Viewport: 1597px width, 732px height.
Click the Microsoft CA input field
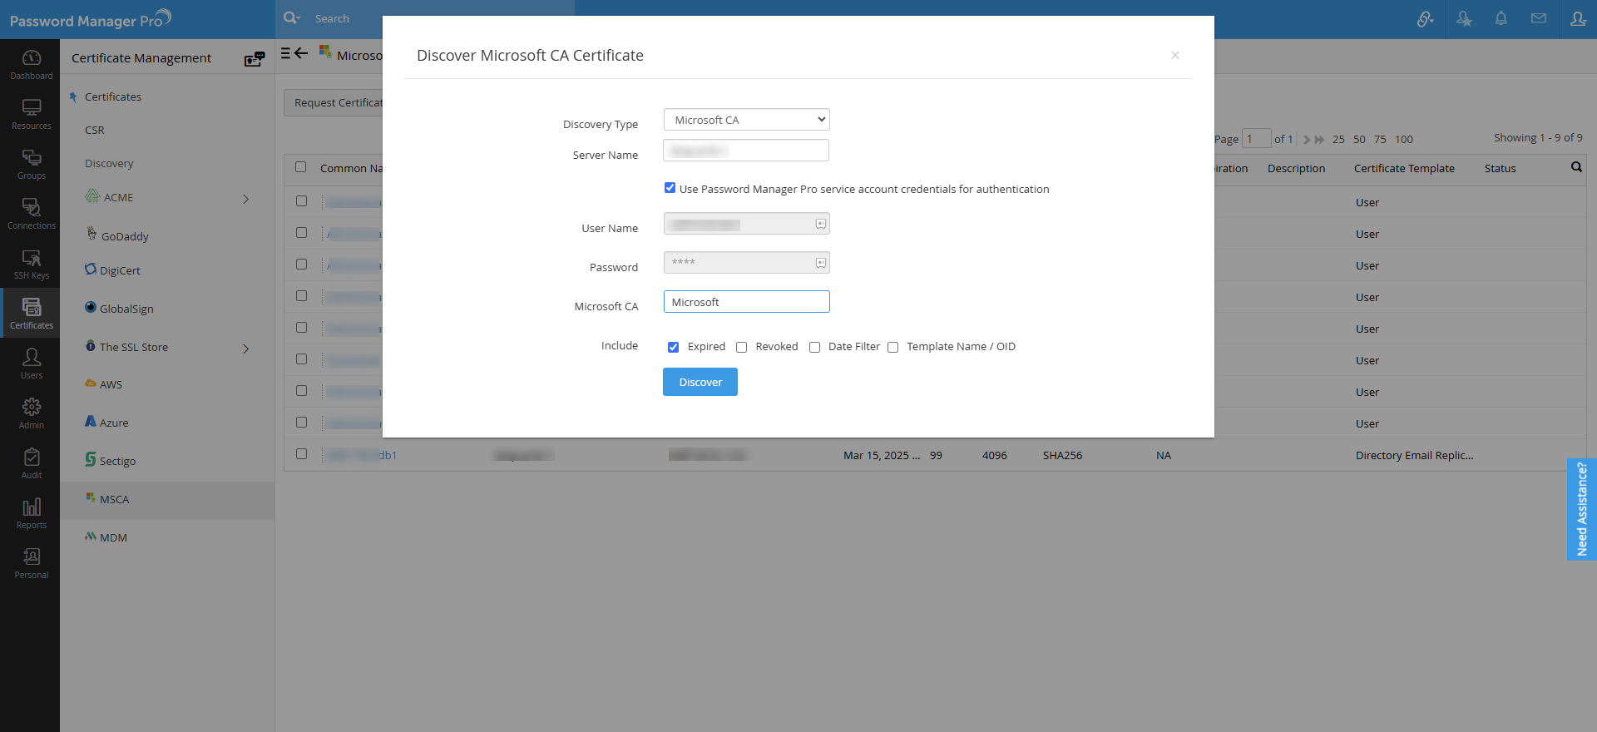tap(747, 302)
